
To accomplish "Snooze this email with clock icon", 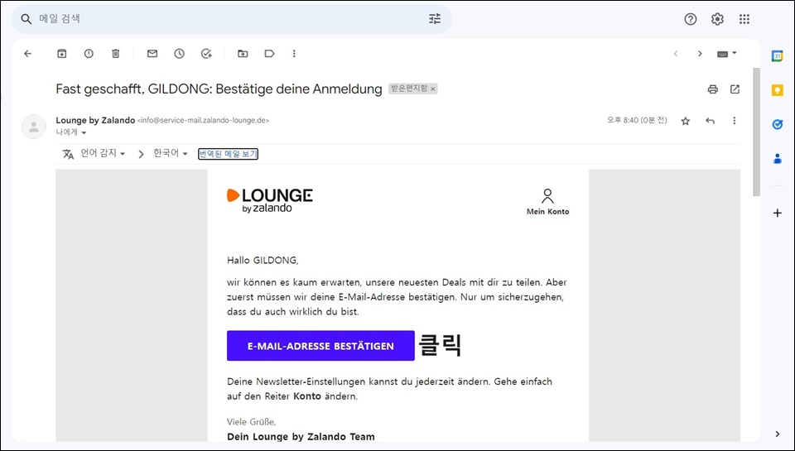I will (179, 54).
